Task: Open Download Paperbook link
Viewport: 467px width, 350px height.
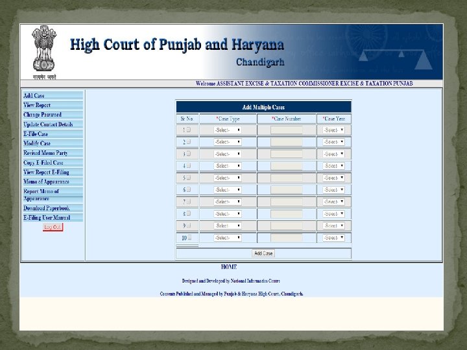Action: tap(53, 208)
